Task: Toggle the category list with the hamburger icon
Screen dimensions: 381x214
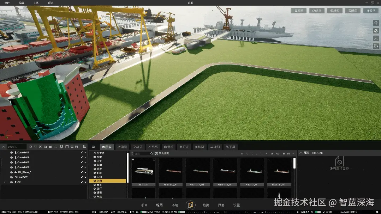Action: click(94, 147)
